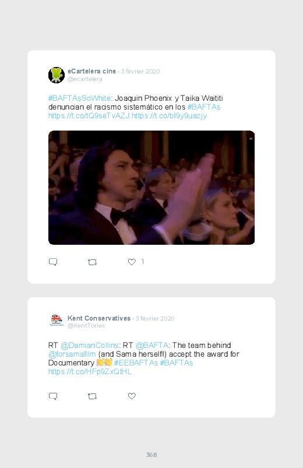The image size is (303, 468).
Task: Open the t.co/bI9y9uazjy link
Action: [169, 115]
